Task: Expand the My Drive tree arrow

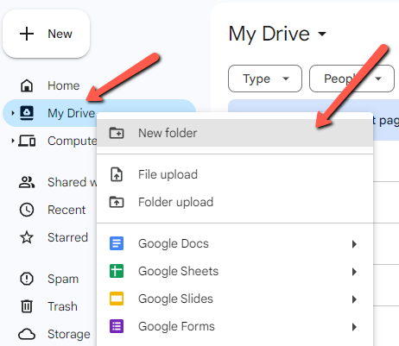Action: tap(13, 113)
